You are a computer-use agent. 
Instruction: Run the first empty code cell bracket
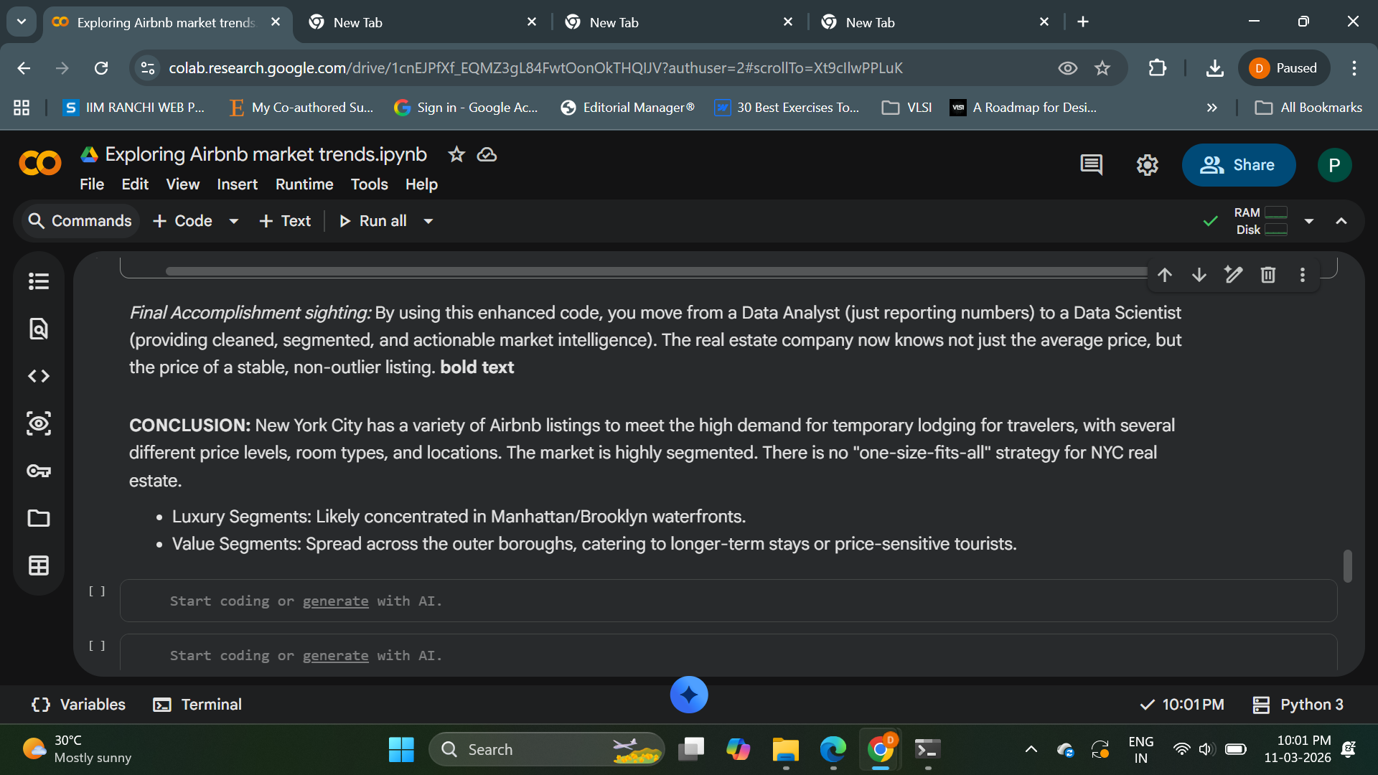(97, 591)
